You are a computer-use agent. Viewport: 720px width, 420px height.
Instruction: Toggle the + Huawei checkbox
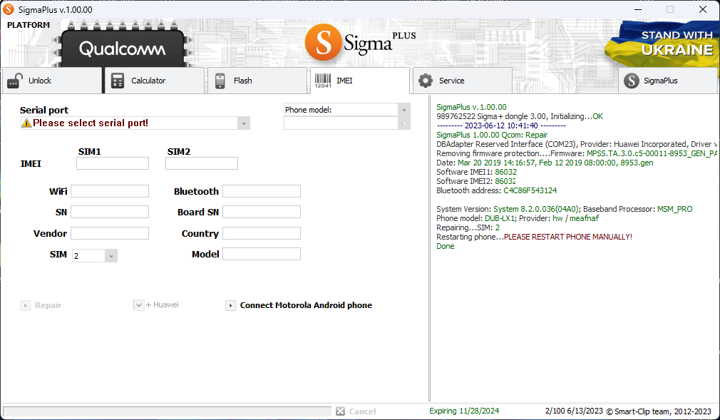[139, 305]
